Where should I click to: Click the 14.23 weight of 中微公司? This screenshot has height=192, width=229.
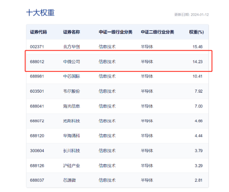197,62
